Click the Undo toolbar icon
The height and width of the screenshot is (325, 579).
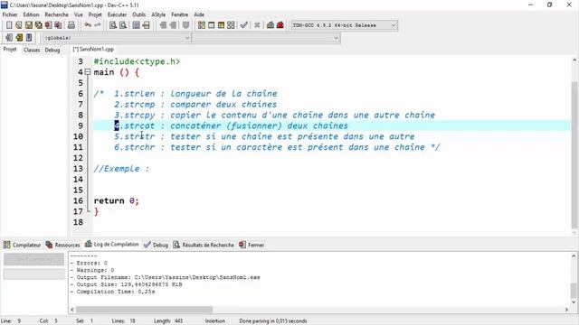(x=88, y=25)
